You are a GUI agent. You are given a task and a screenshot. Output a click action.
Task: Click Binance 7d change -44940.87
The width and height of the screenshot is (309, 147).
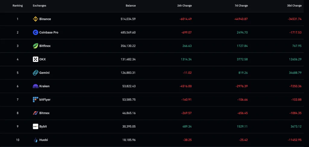(x=241, y=19)
